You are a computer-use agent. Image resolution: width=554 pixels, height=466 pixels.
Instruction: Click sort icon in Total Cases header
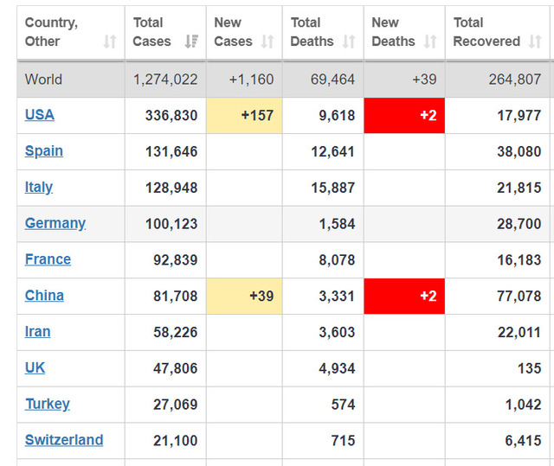190,41
